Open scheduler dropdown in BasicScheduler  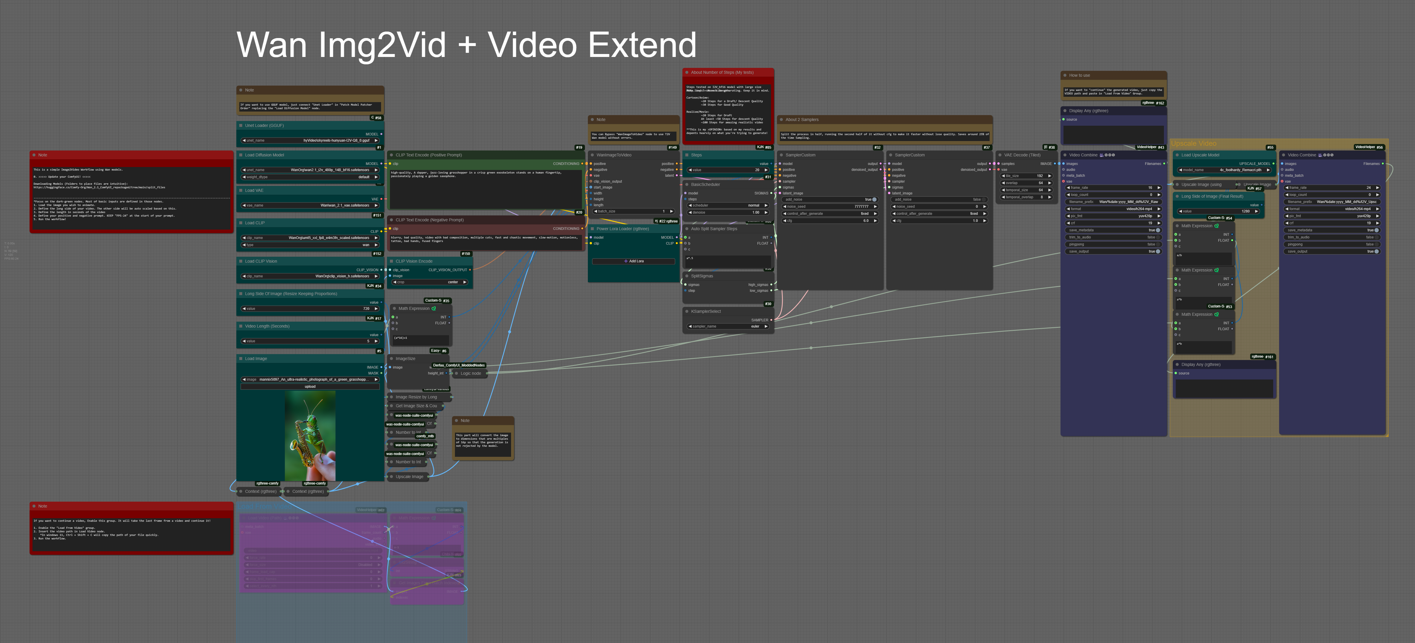click(x=728, y=206)
